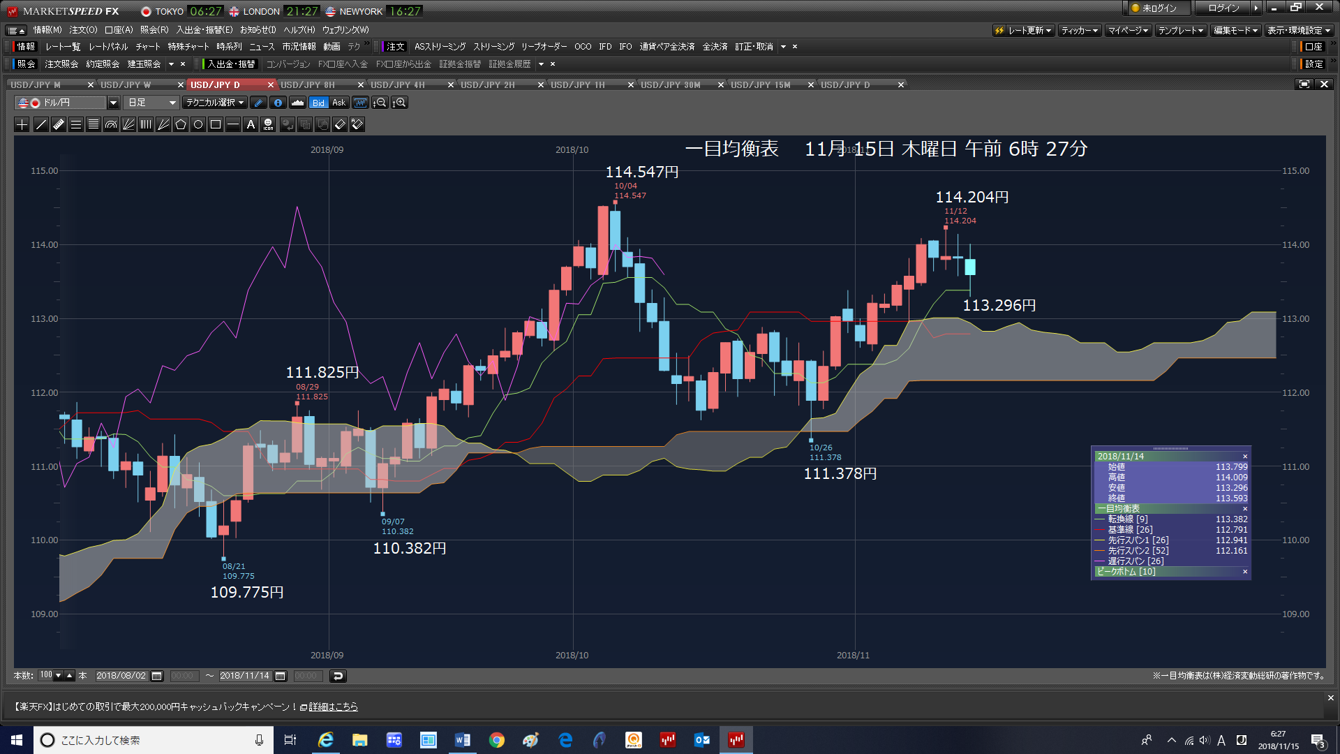Open the テクニカル選択 dropdown
Viewport: 1340px width, 754px height.
[x=214, y=103]
